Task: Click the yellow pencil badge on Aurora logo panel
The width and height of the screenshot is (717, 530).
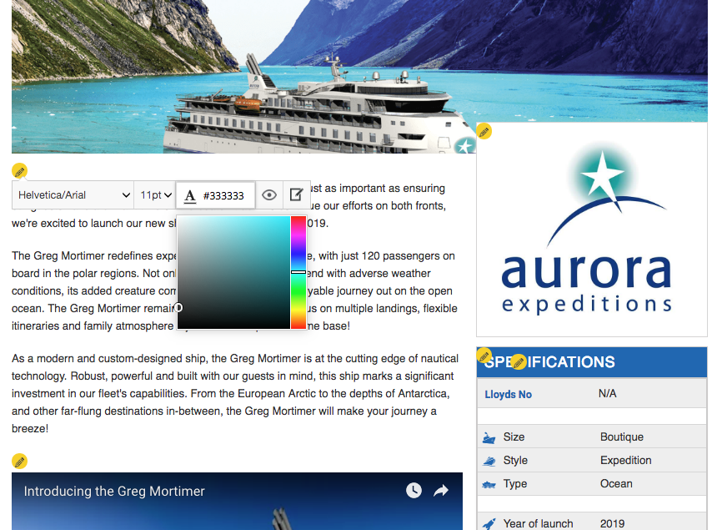Action: [x=484, y=131]
